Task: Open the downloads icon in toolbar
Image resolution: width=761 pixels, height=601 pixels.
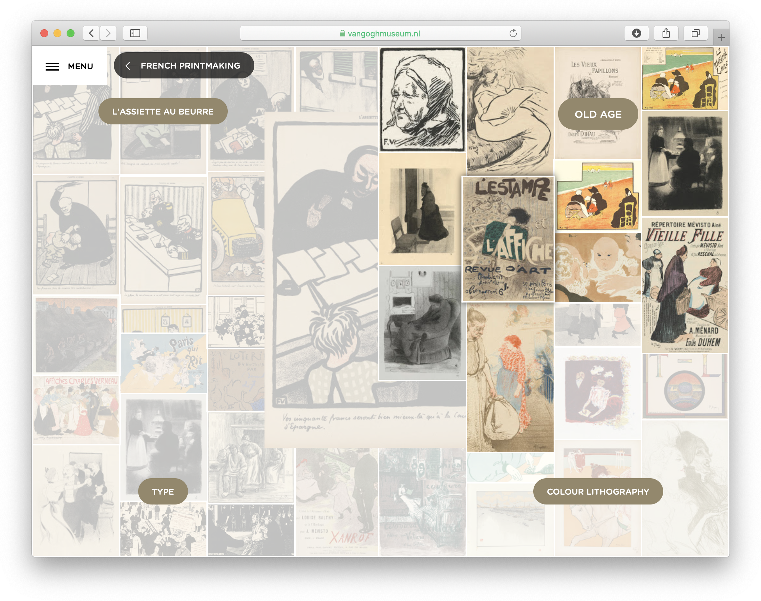Action: pos(636,33)
